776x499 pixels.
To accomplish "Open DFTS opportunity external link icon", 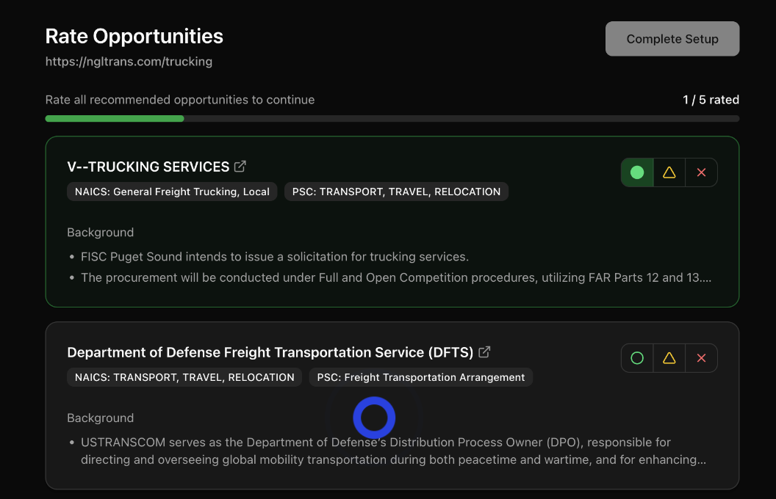I will (484, 352).
